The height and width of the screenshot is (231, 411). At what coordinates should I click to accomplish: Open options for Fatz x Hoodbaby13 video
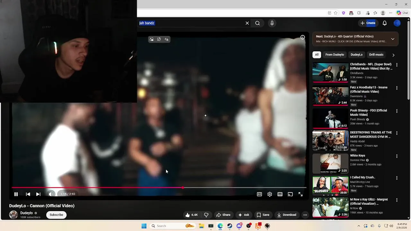point(397,88)
